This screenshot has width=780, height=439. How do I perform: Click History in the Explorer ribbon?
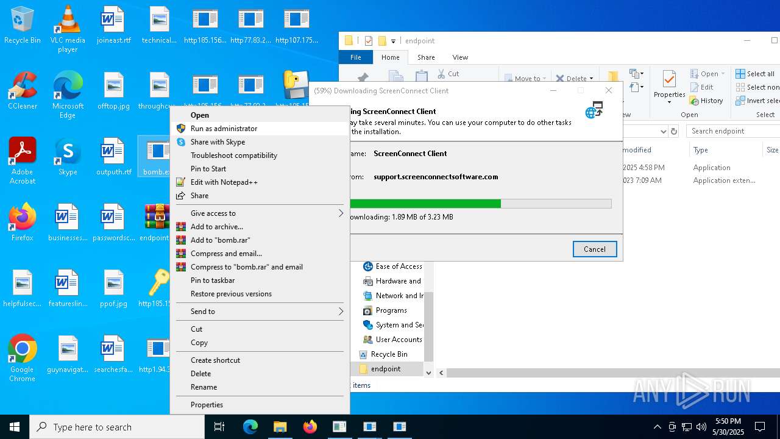pos(707,101)
